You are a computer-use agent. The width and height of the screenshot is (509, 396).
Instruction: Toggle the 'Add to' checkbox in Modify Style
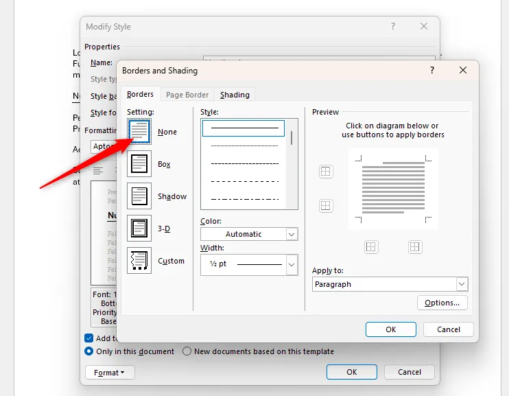[x=89, y=338]
